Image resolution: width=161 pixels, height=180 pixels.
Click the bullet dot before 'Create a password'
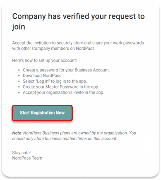[19, 70]
